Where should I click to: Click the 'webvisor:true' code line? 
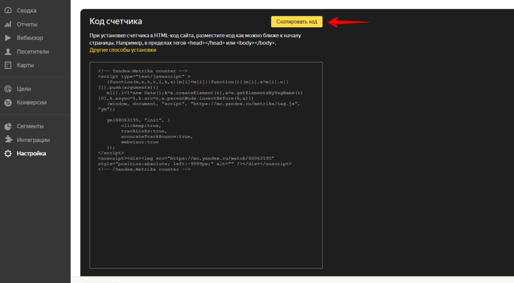click(140, 142)
